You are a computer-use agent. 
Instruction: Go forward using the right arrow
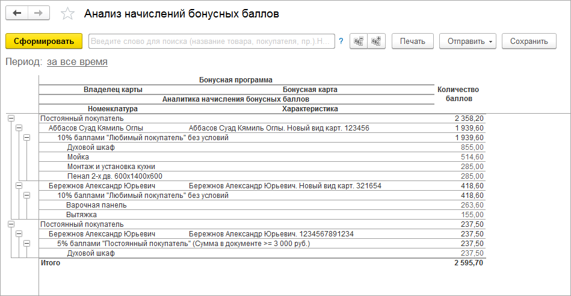coord(39,13)
